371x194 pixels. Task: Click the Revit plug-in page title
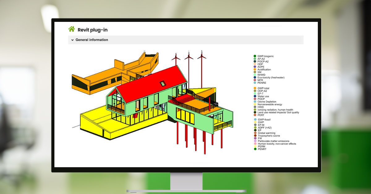92,30
